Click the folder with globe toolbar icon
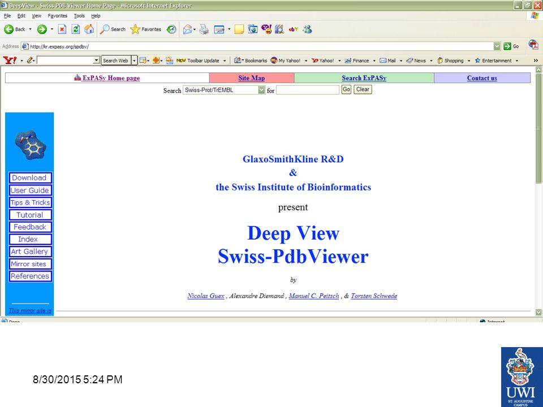Viewport: 543px width, 407px height. point(252,29)
